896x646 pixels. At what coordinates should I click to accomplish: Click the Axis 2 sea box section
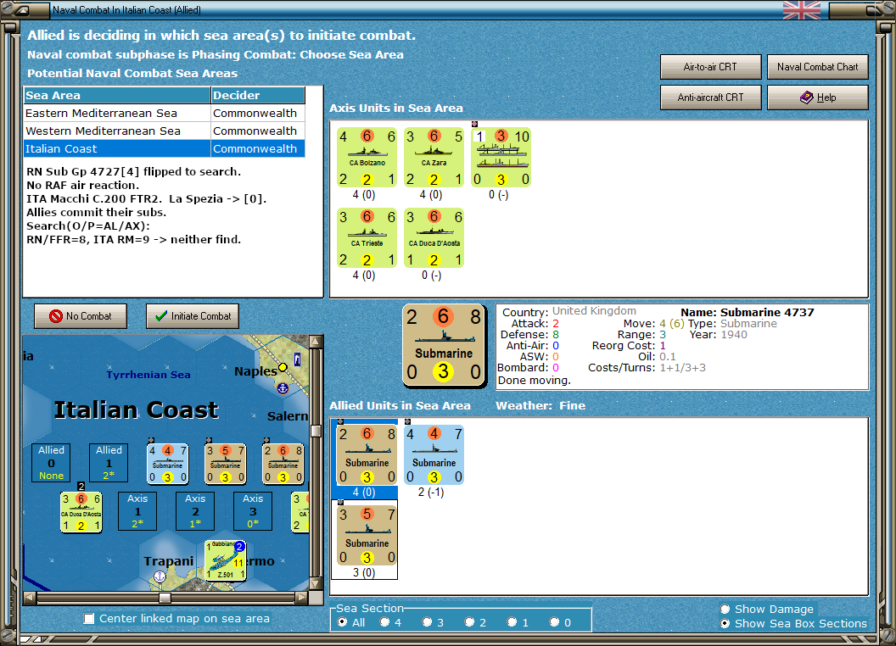click(195, 511)
